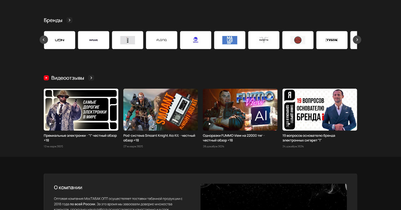Show previous brands with the left carousel arrow
The image size is (401, 210).
click(44, 40)
